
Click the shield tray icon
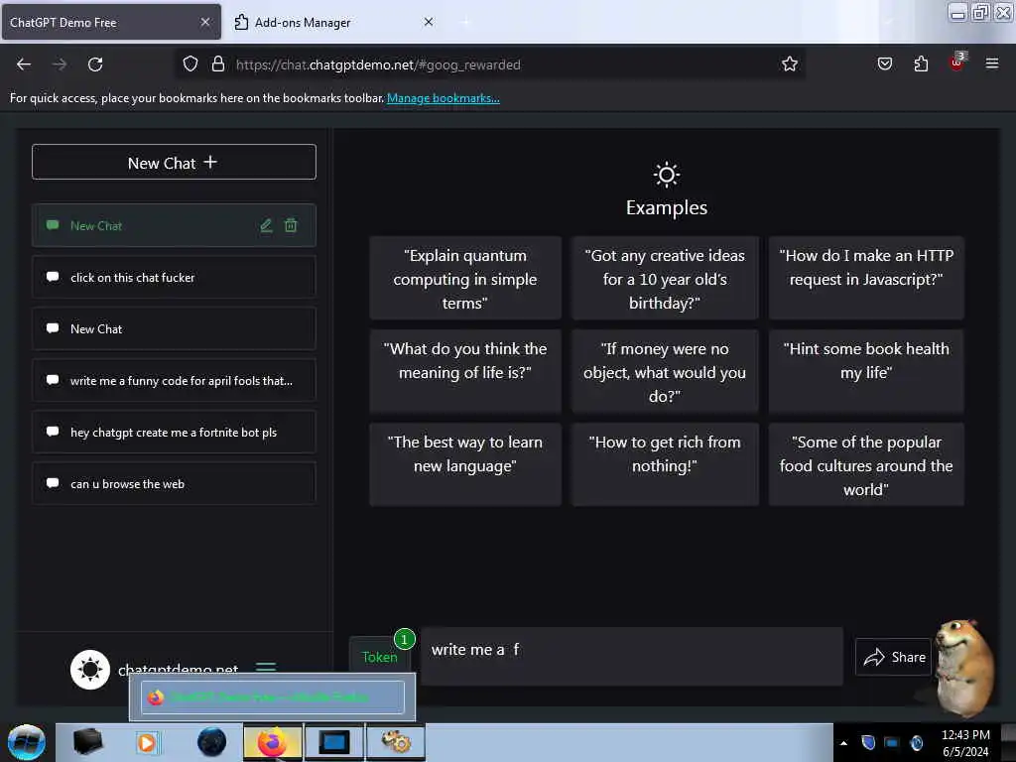868,742
